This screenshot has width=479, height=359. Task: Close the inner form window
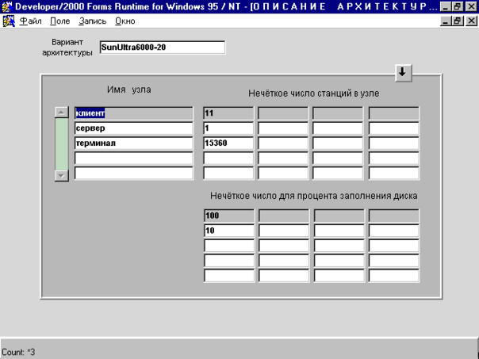pos(471,21)
